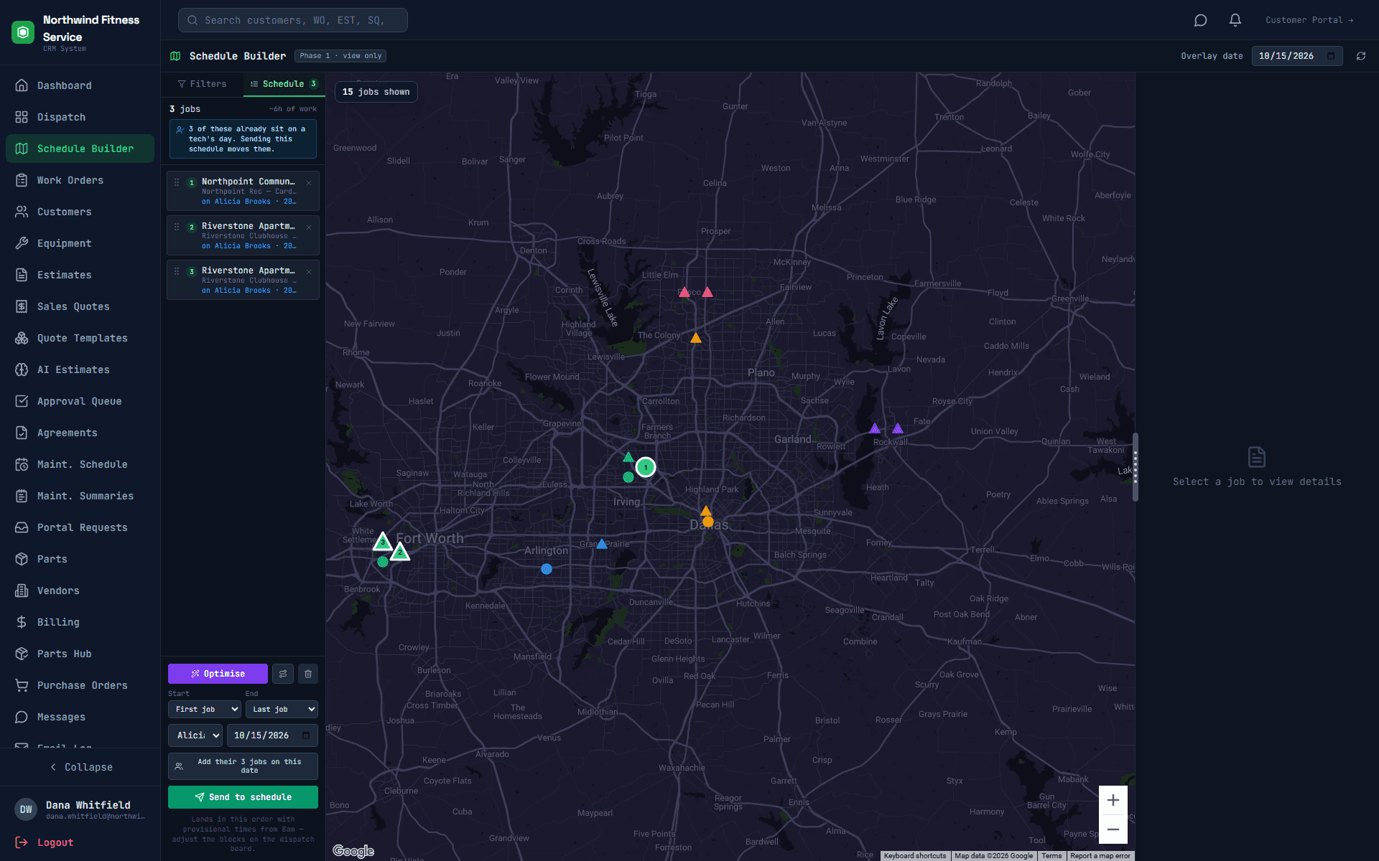
Task: Zoom out on the map
Action: (x=1113, y=829)
